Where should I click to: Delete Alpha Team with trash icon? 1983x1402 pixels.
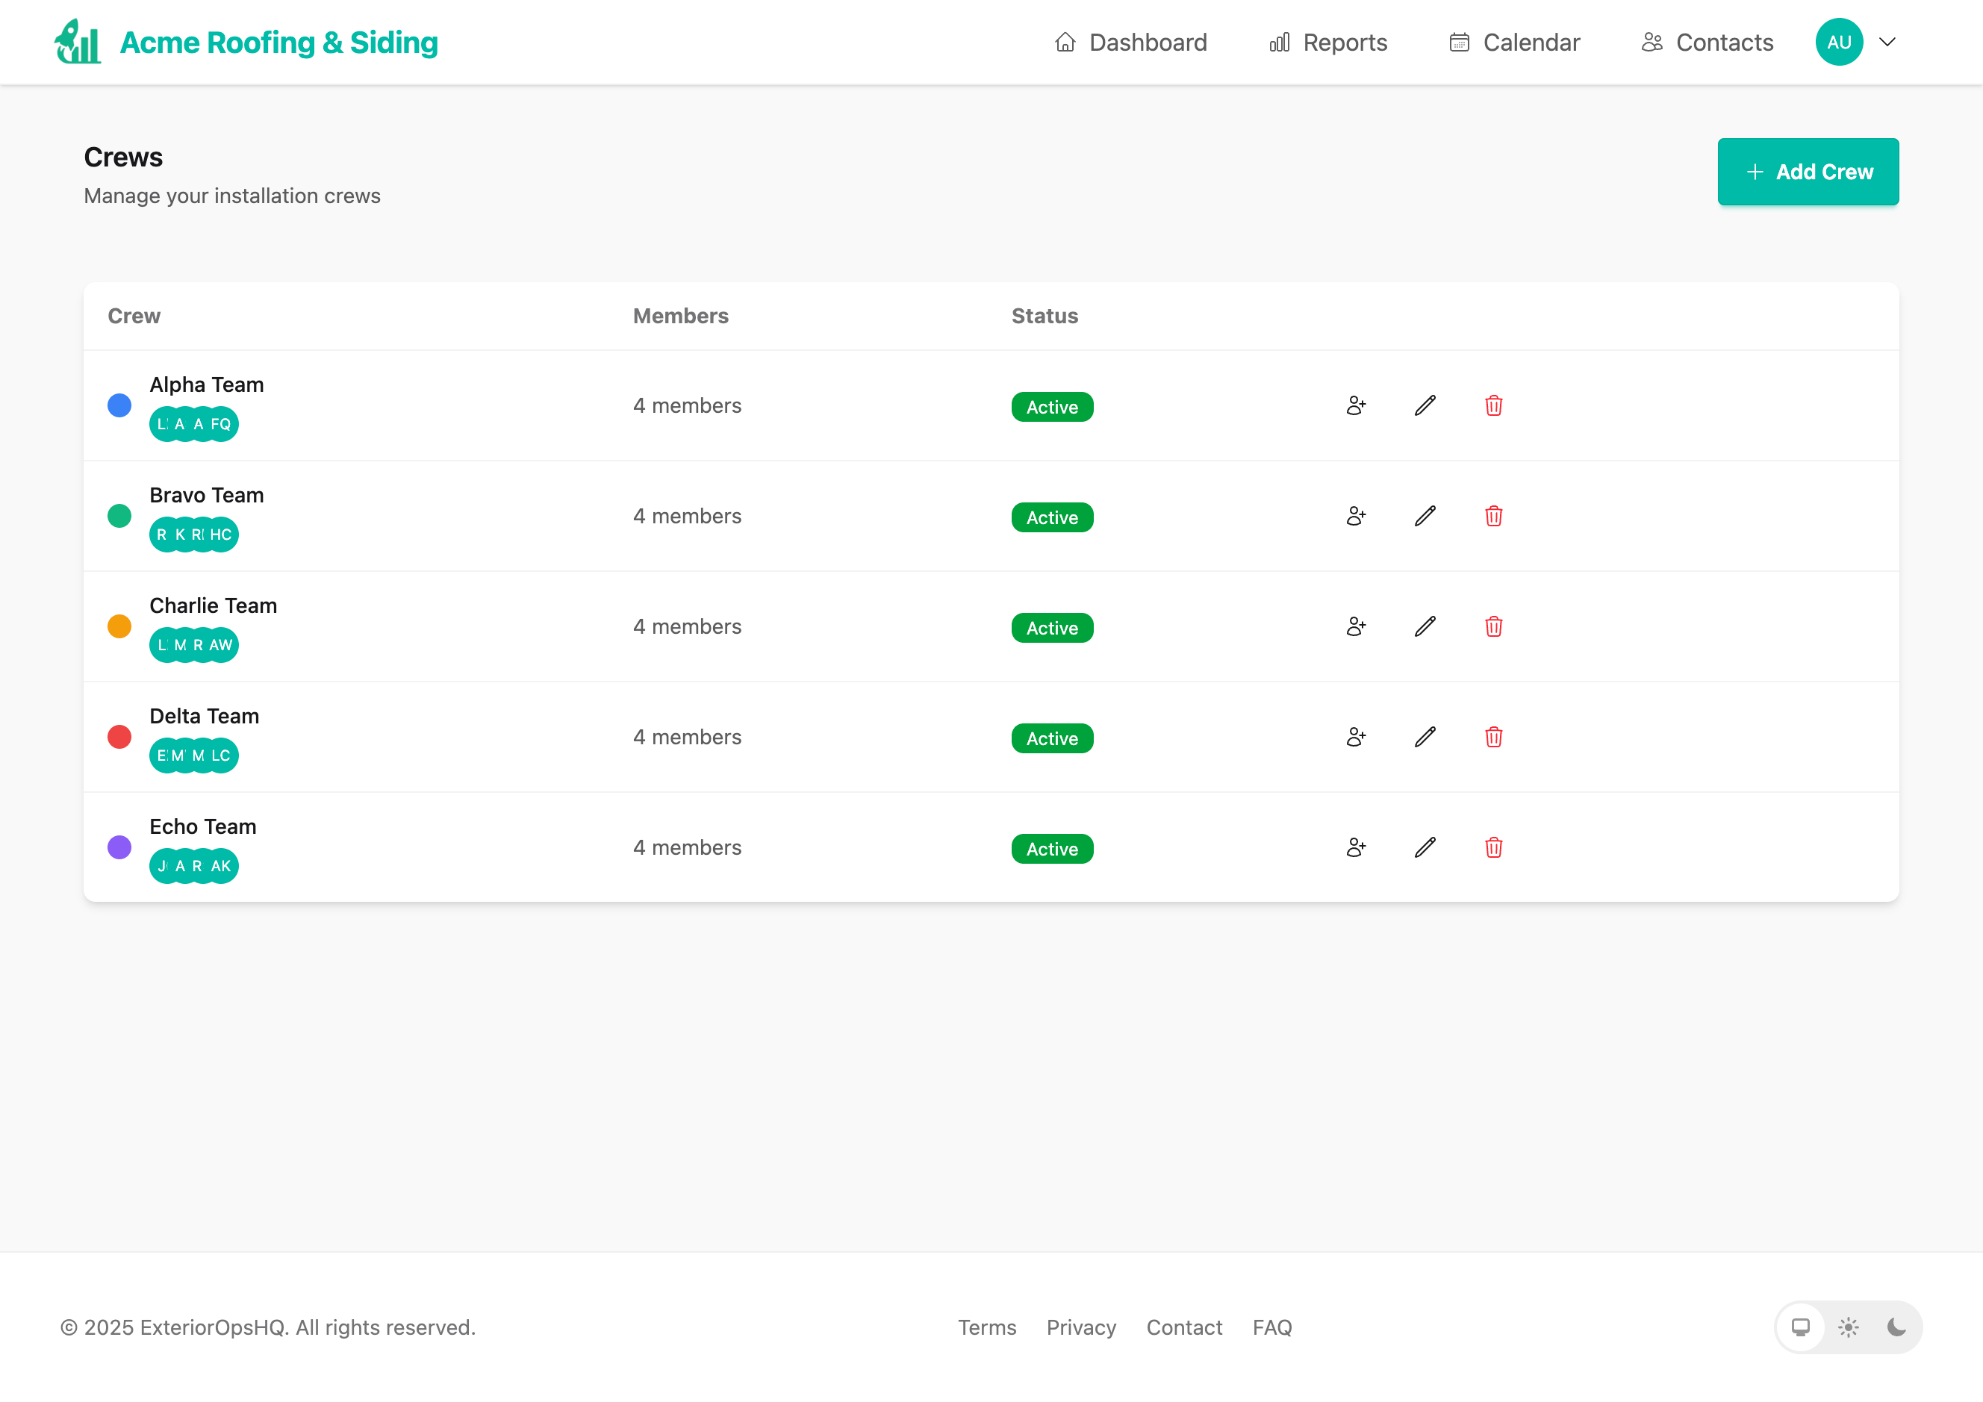[1493, 406]
